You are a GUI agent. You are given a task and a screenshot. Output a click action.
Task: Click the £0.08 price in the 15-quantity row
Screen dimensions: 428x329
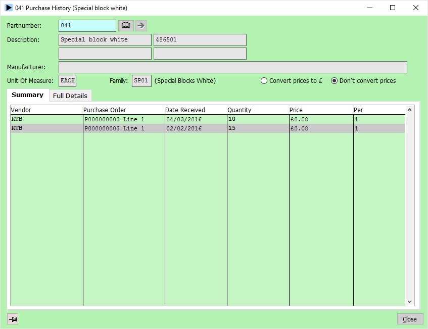click(321, 128)
